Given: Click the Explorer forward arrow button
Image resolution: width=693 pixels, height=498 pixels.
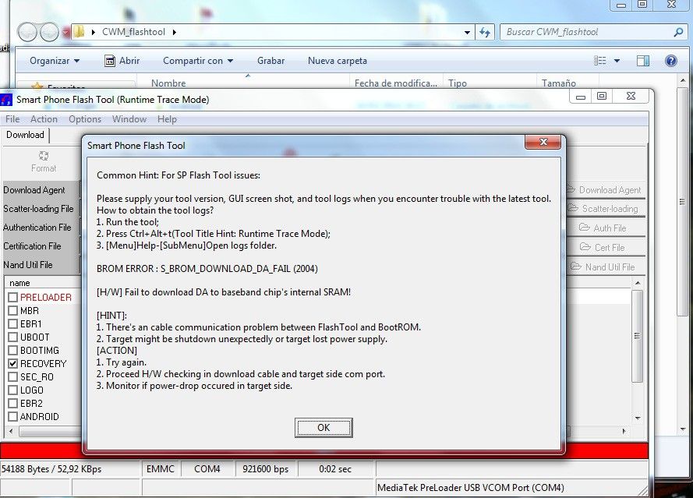Looking at the screenshot, I should (x=49, y=32).
